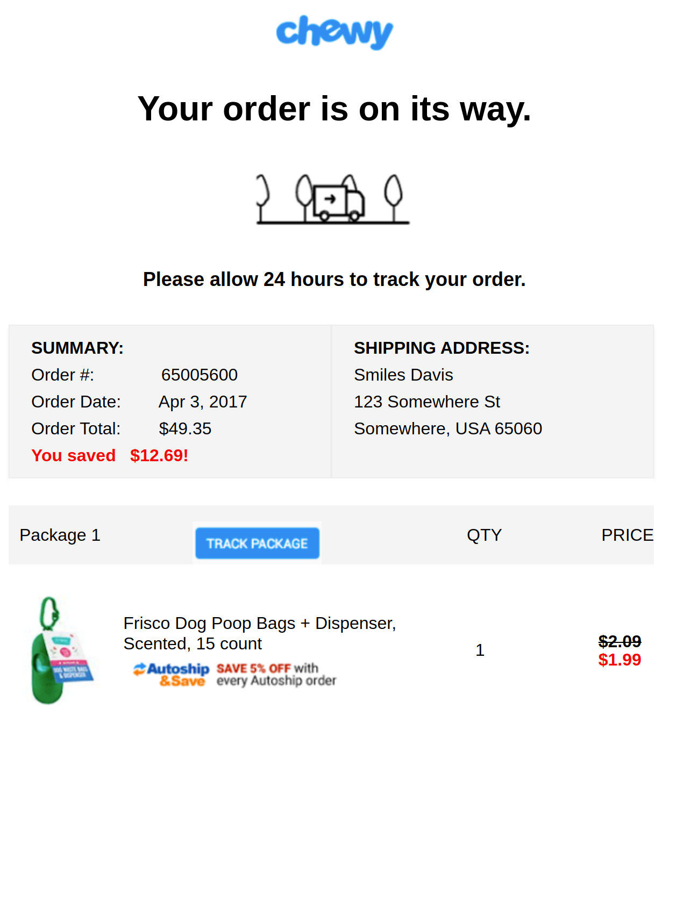
Task: Click the Autoship & Save logo
Action: 171,675
